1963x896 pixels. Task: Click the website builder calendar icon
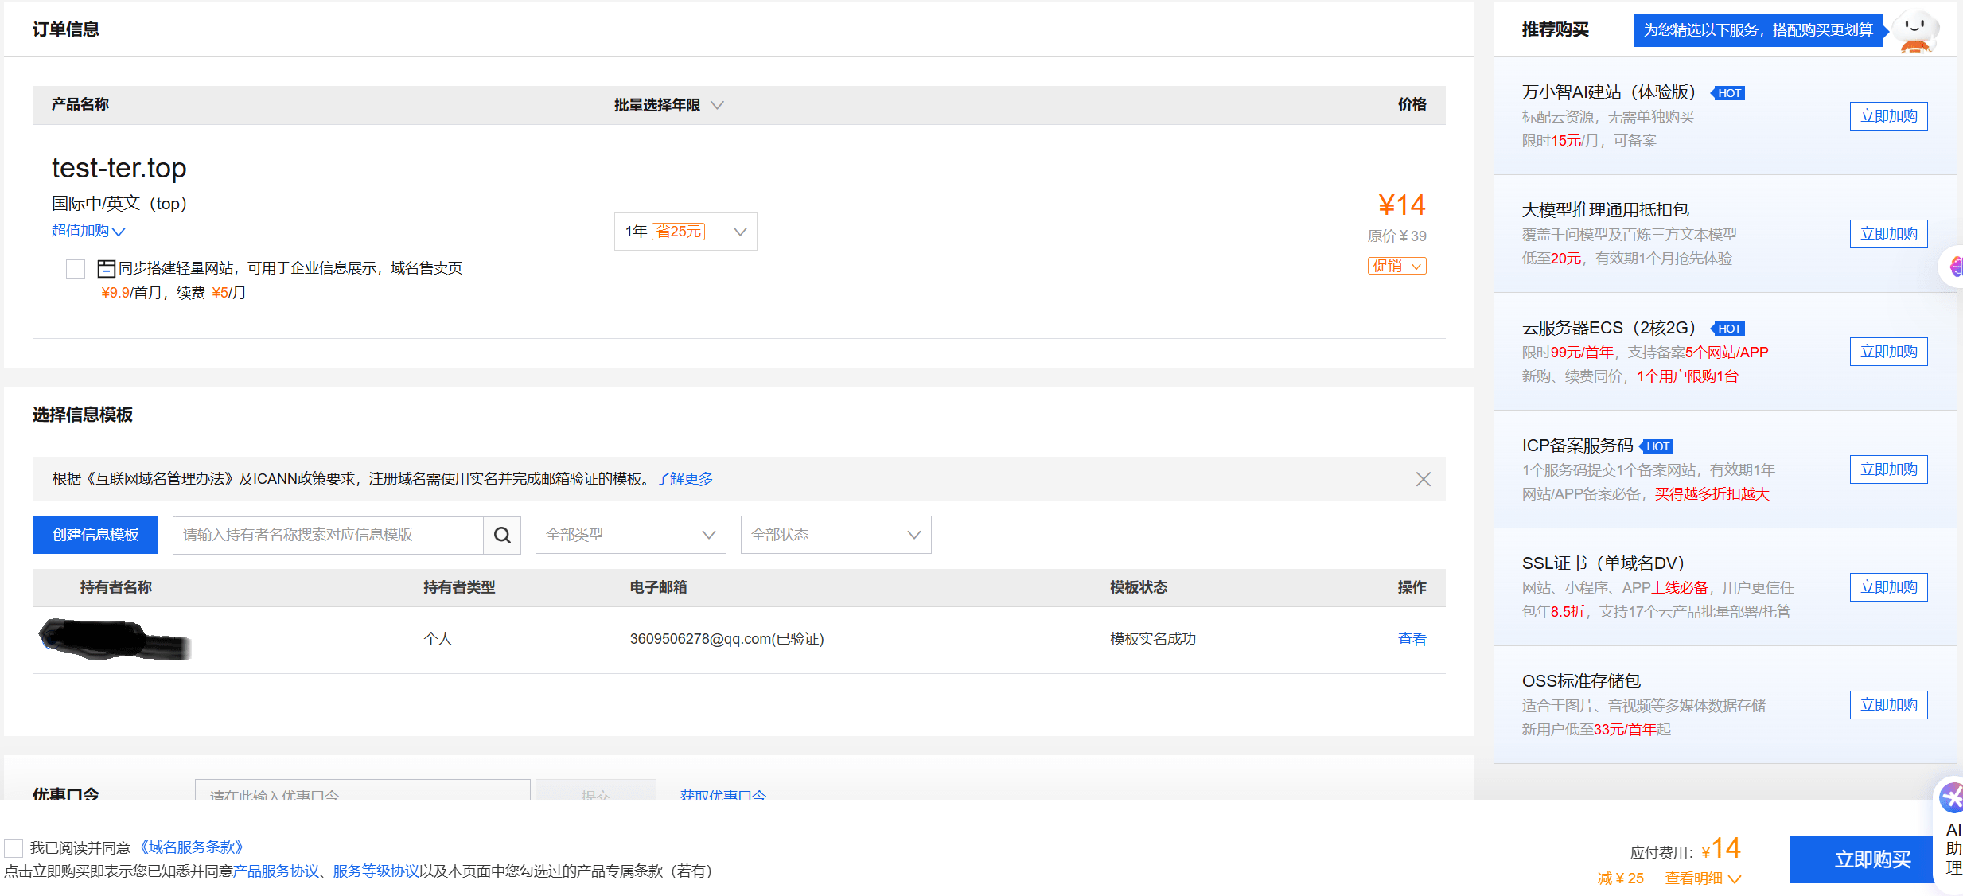click(x=106, y=269)
